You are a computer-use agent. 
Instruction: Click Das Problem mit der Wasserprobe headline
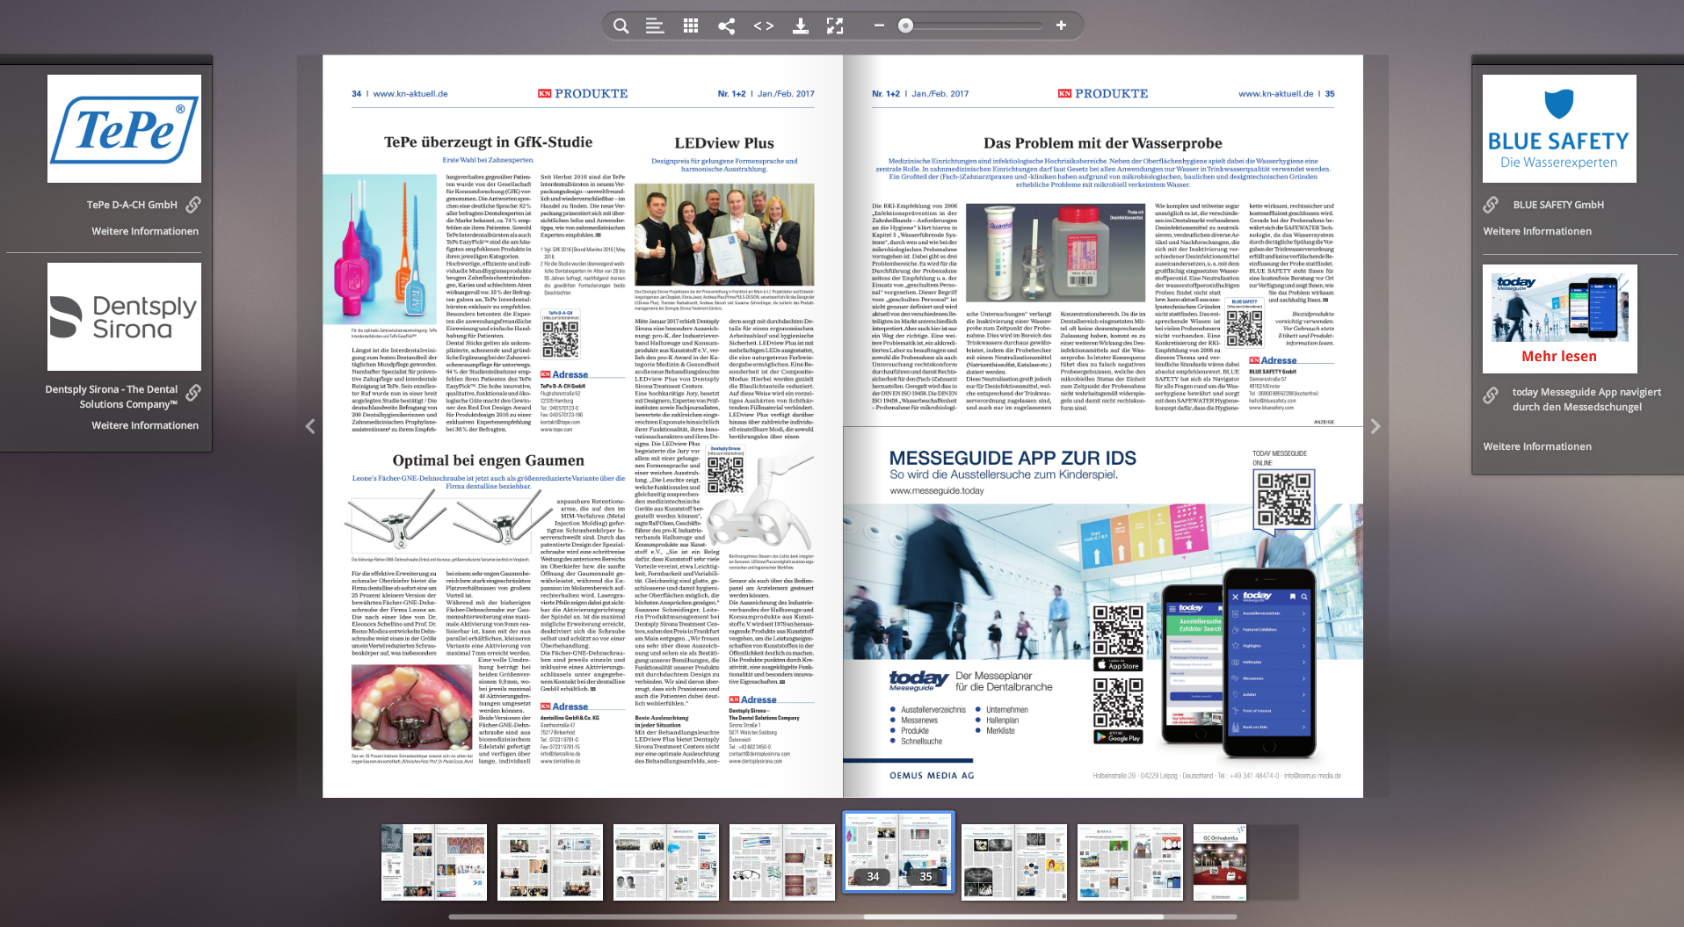pos(1102,143)
